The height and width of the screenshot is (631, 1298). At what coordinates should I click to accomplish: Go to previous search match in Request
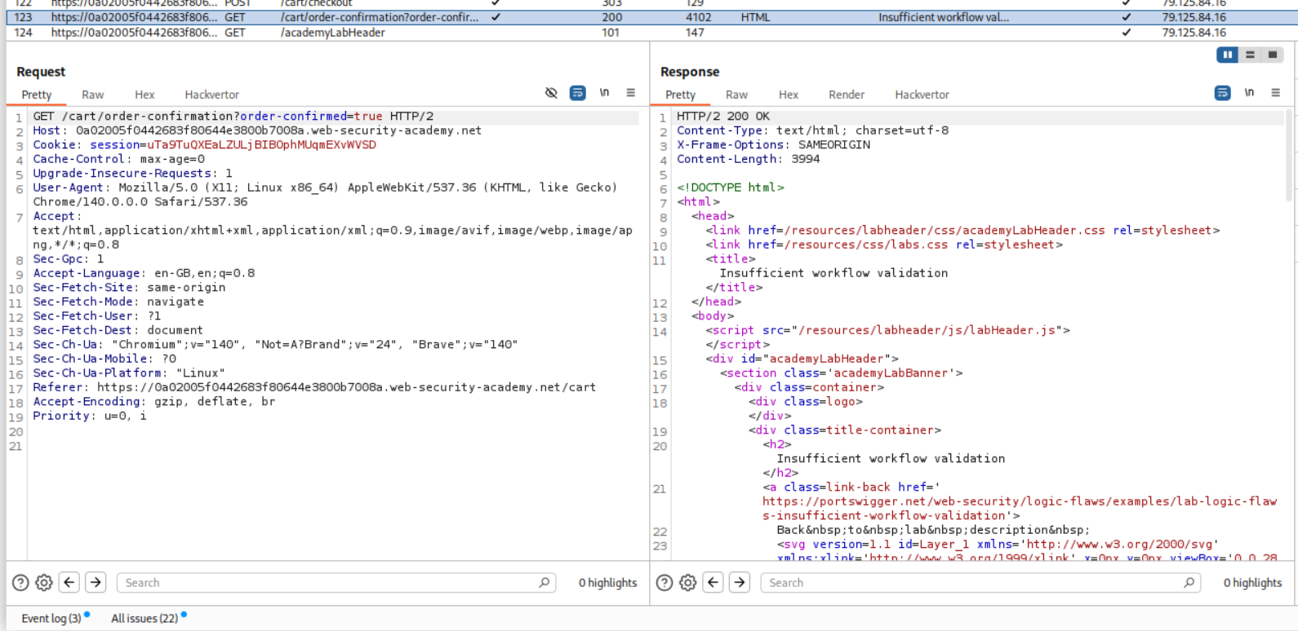click(x=69, y=582)
